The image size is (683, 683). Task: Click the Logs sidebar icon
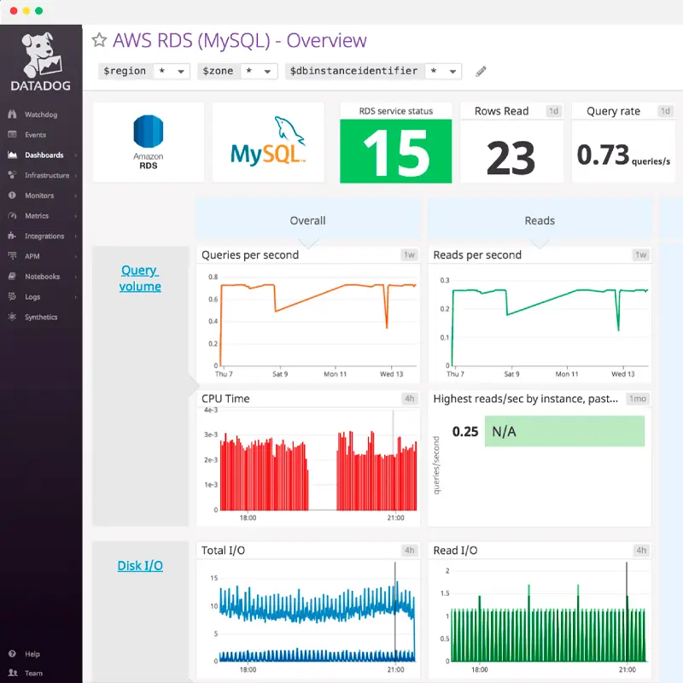point(12,296)
